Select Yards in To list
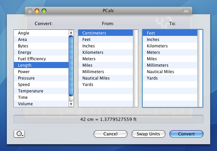217x151 pixels. point(170,78)
